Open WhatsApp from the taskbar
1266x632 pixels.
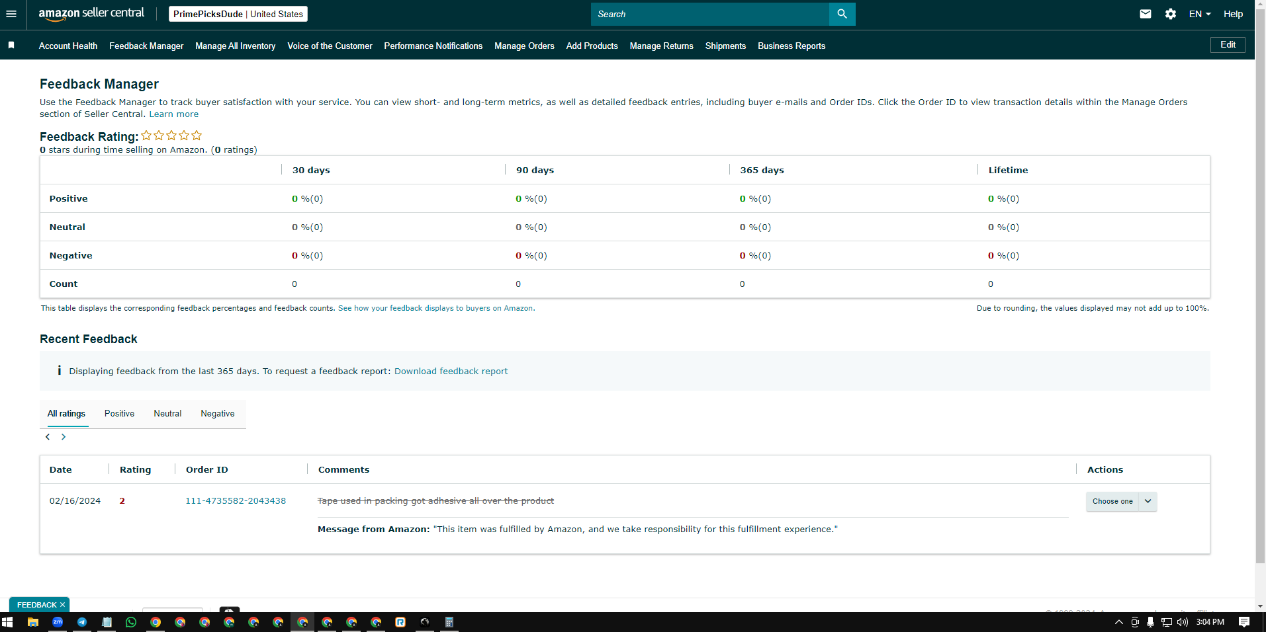[x=131, y=622]
